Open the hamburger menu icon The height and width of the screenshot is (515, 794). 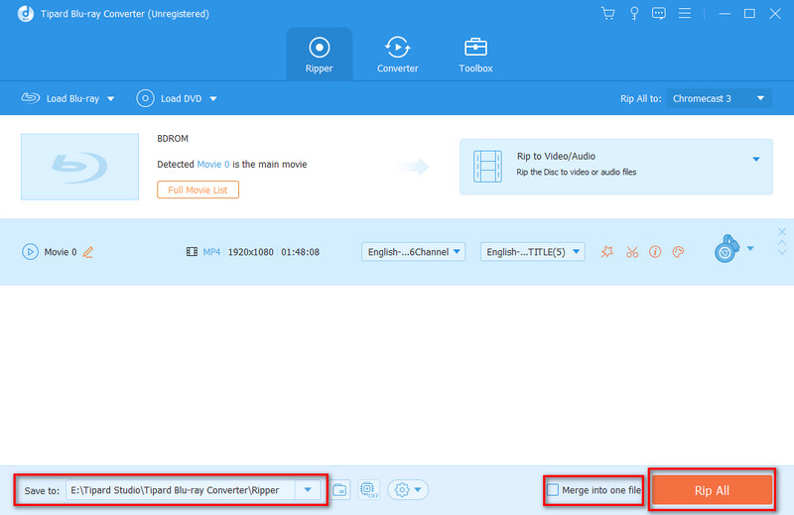click(x=685, y=13)
